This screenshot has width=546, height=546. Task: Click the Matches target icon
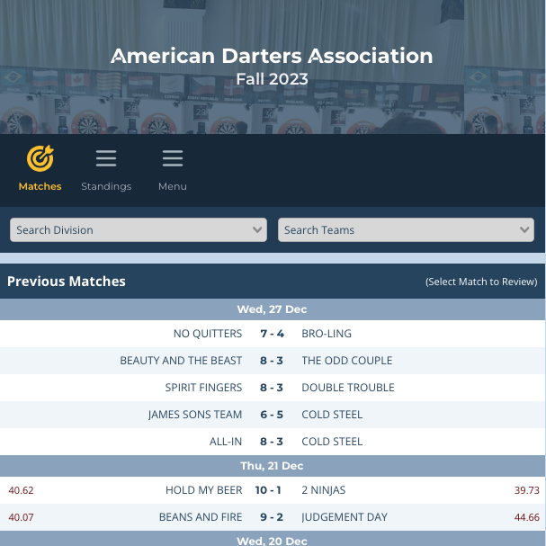coord(40,159)
